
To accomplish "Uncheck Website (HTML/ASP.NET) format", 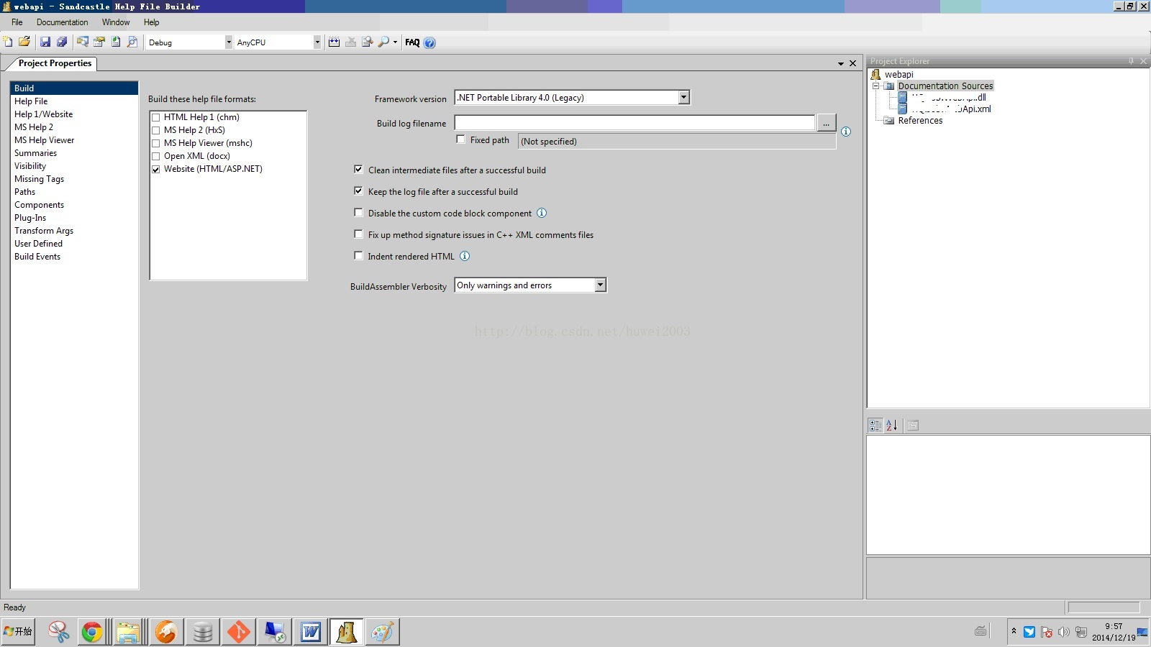I will (155, 169).
